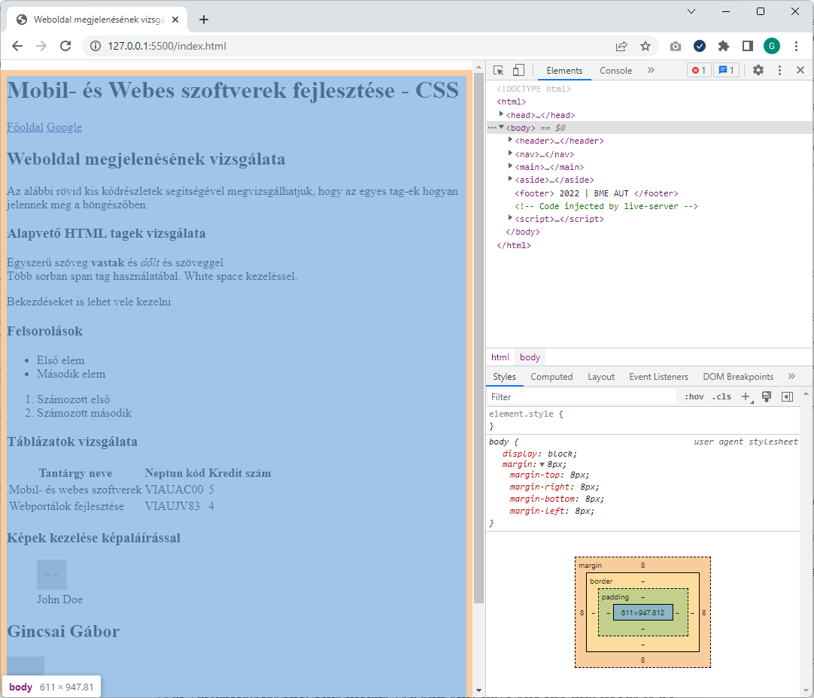Open the blue checkmark extension

700,46
